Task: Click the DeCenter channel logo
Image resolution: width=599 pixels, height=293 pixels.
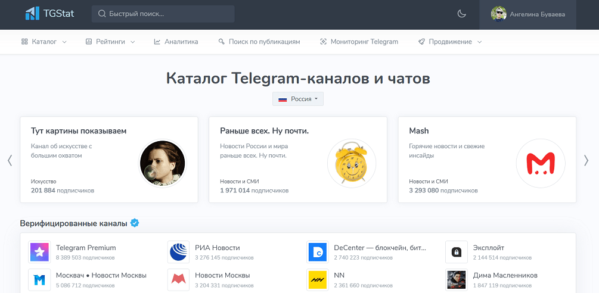Action: (x=318, y=252)
